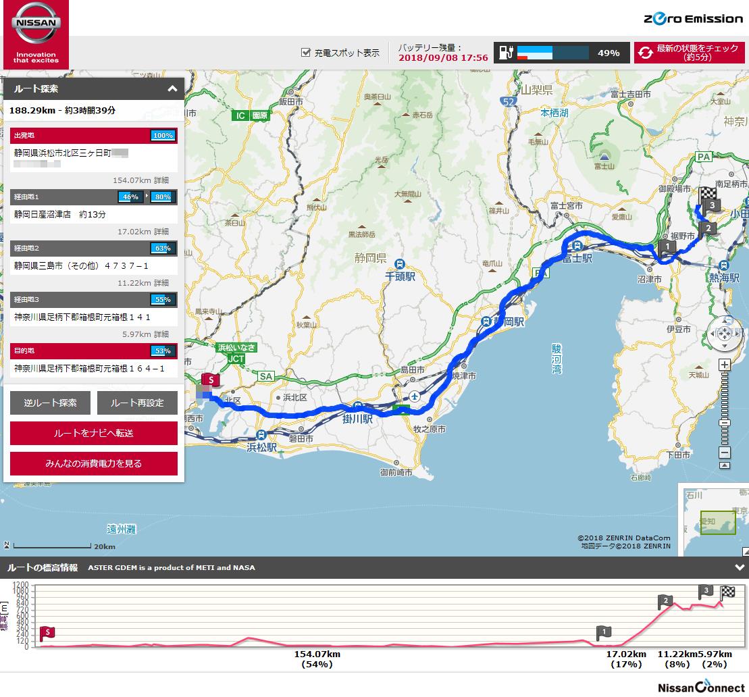
Task: Toggle the 充電スポット表示 checkbox
Action: (306, 53)
